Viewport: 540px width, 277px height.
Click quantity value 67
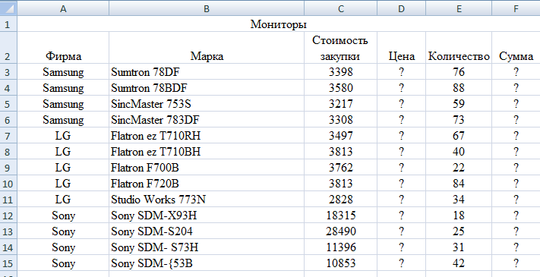[x=459, y=136]
